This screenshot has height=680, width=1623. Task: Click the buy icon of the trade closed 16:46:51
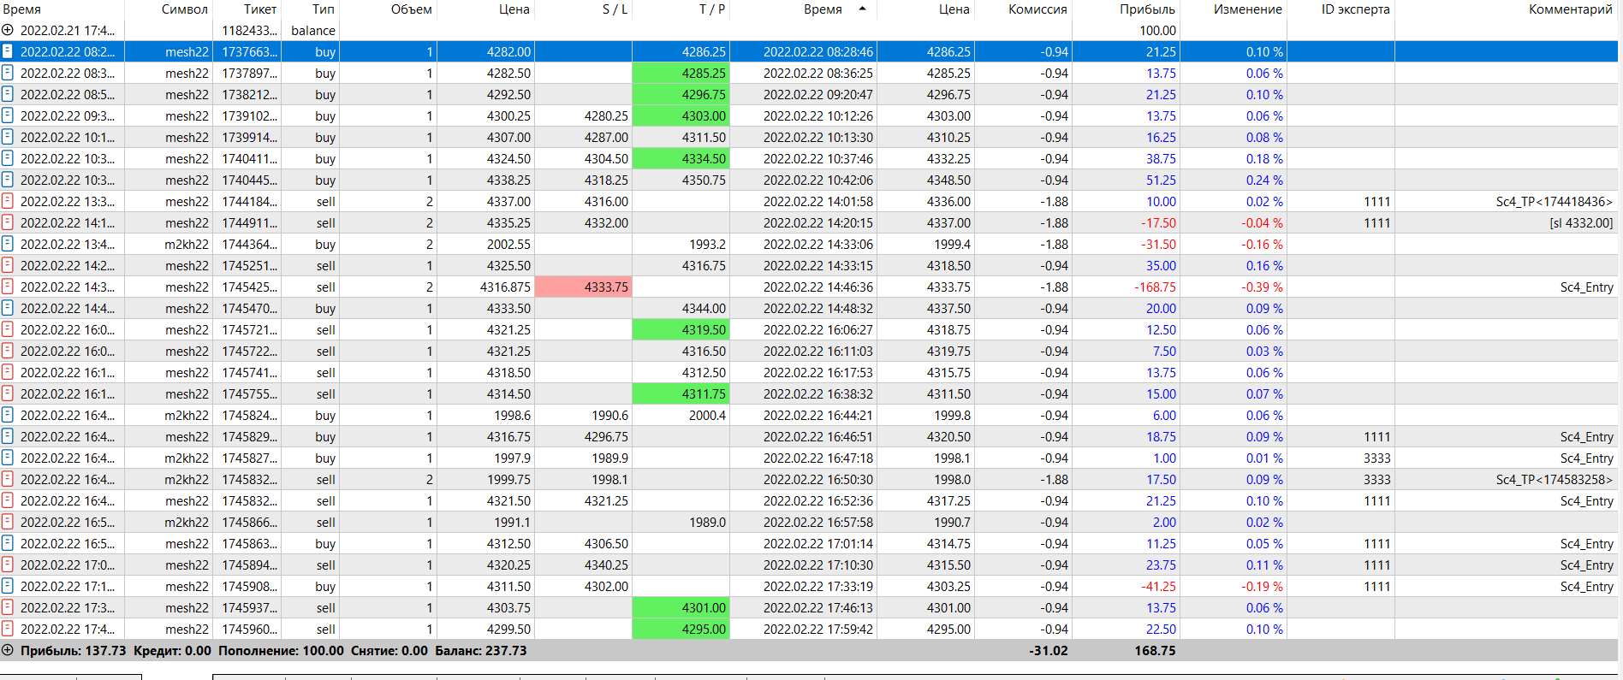point(8,436)
